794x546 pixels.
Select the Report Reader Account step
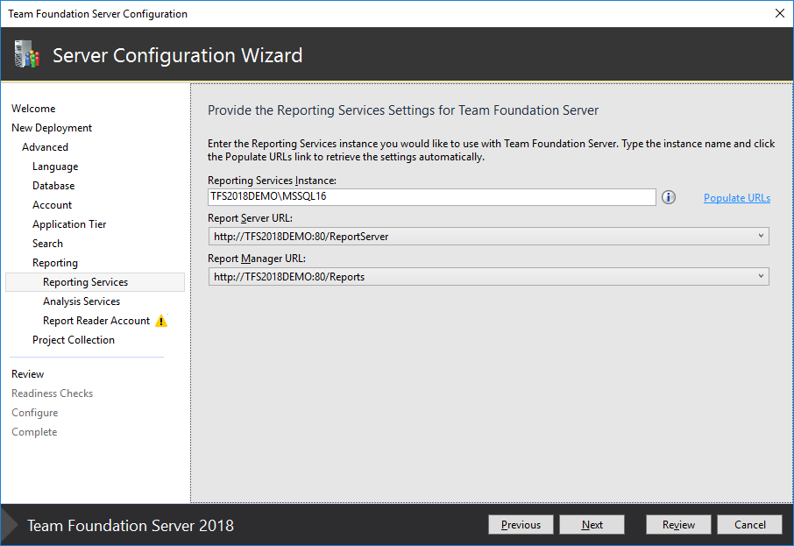coord(96,321)
